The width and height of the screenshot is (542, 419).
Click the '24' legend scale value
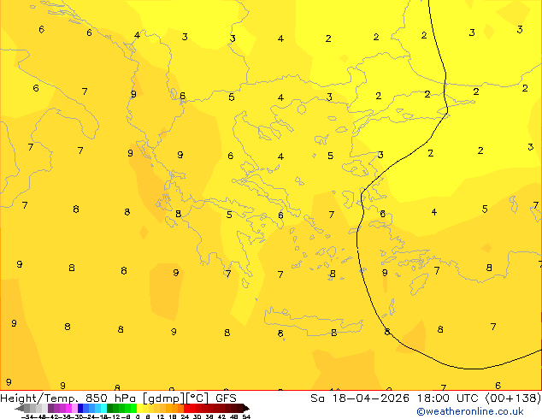click(185, 416)
